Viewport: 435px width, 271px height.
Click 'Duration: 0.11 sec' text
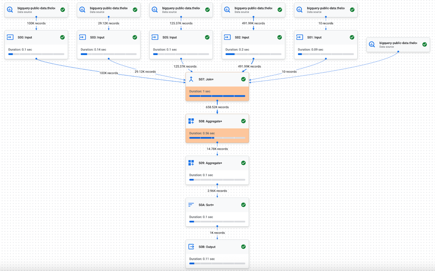pos(202,259)
